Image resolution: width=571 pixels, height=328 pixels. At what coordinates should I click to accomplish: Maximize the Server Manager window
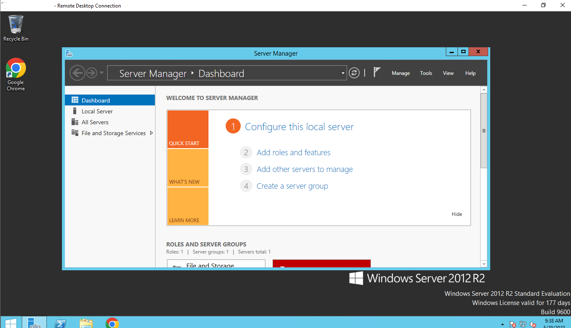[463, 52]
